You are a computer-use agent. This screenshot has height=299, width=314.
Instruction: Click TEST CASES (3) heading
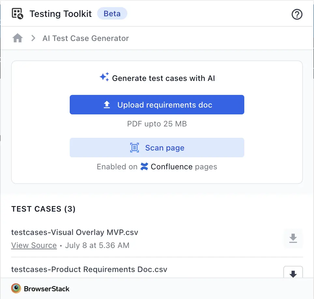point(43,209)
